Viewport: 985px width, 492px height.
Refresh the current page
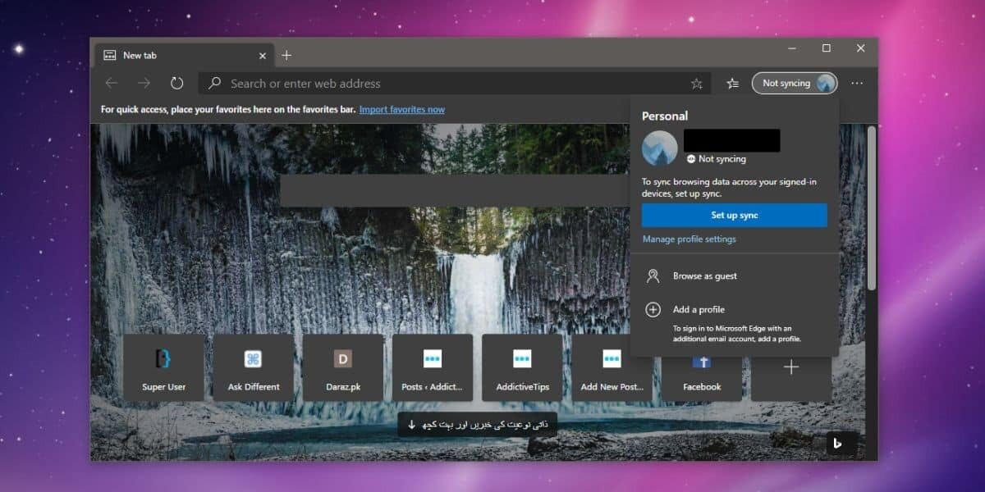point(177,83)
